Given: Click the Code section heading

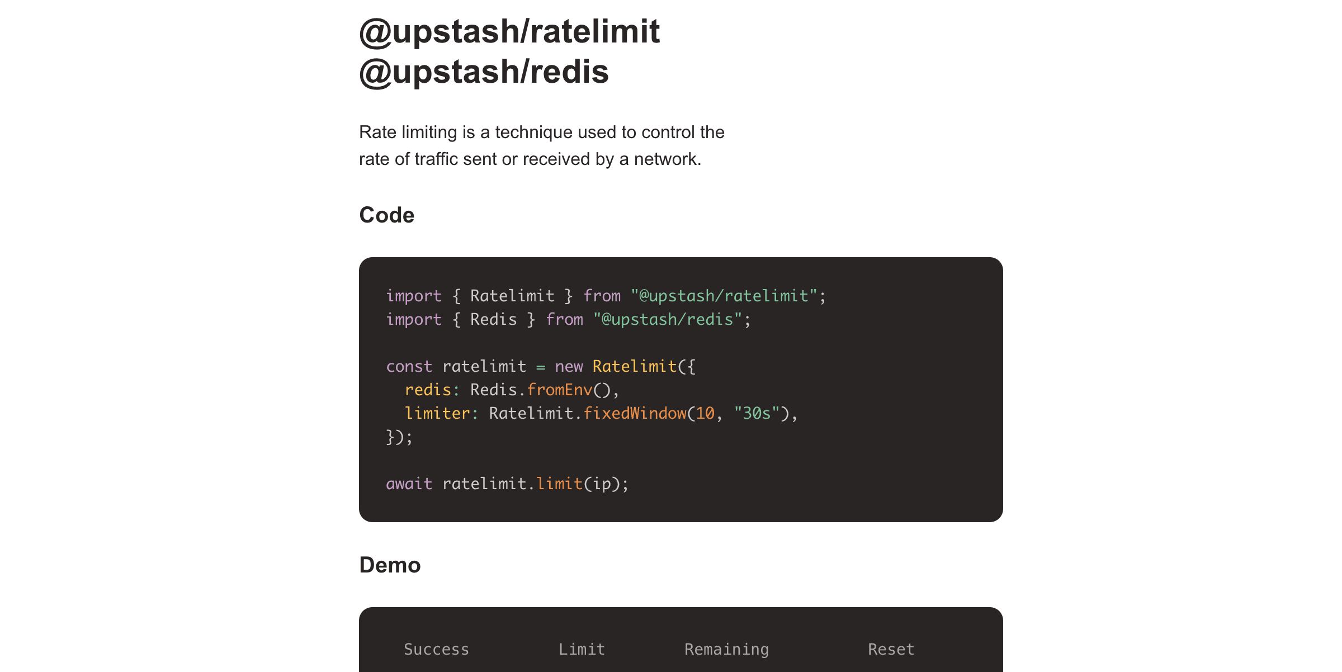Looking at the screenshot, I should (387, 215).
